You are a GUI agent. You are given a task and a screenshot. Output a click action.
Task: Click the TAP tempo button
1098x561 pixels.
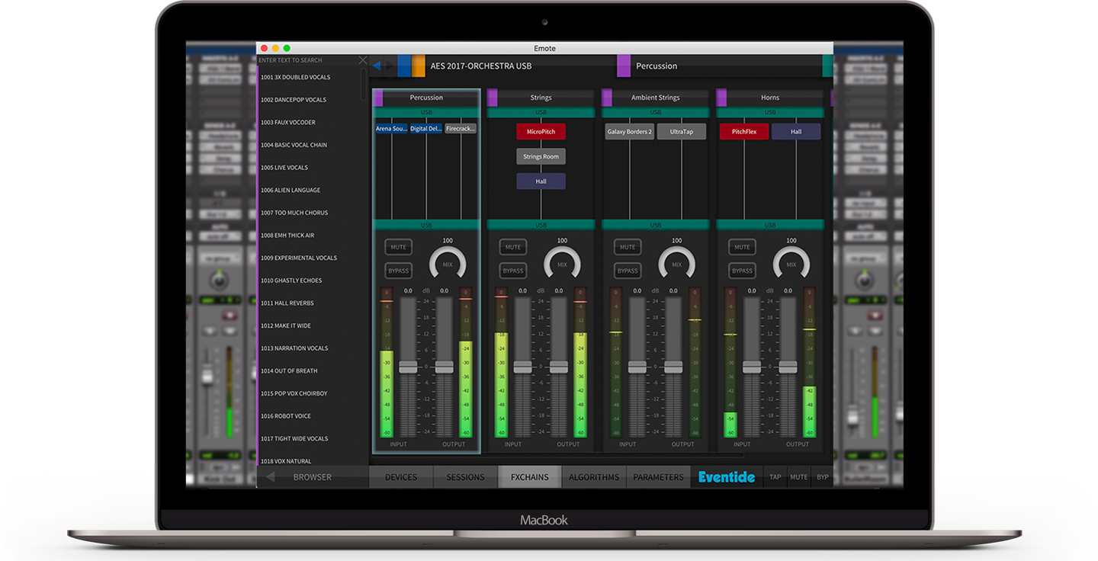coord(775,477)
